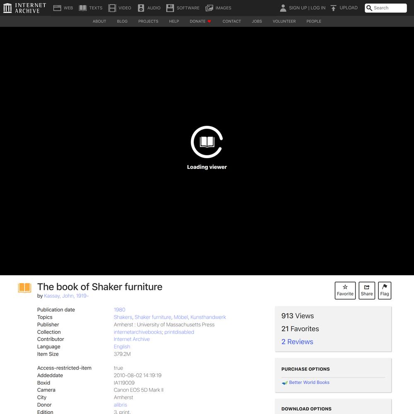Open the Internet Archive logo home link
This screenshot has width=414, height=414.
(x=24, y=8)
